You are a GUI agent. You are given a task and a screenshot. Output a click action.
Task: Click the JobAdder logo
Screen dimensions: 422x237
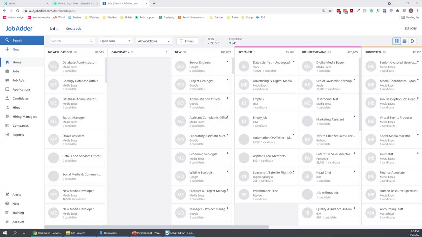[x=19, y=29]
